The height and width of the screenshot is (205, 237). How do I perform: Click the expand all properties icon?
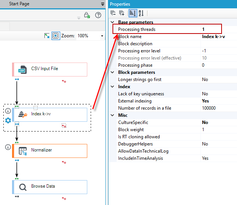[x=122, y=13]
